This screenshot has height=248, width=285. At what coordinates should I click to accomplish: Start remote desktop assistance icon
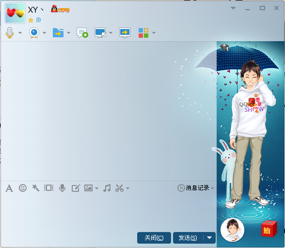pos(100,33)
